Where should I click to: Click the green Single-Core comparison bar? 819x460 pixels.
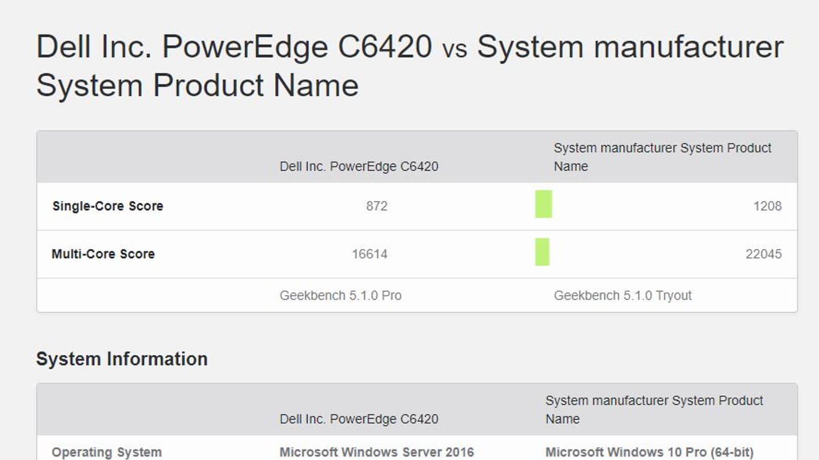[x=543, y=204]
